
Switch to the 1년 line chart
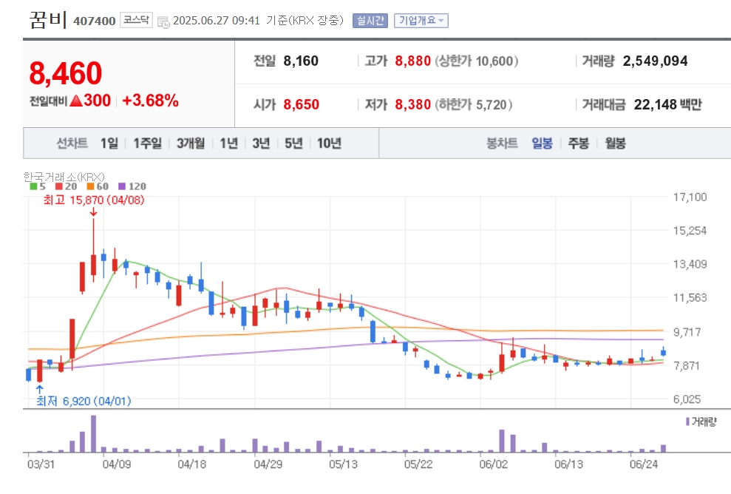(228, 143)
